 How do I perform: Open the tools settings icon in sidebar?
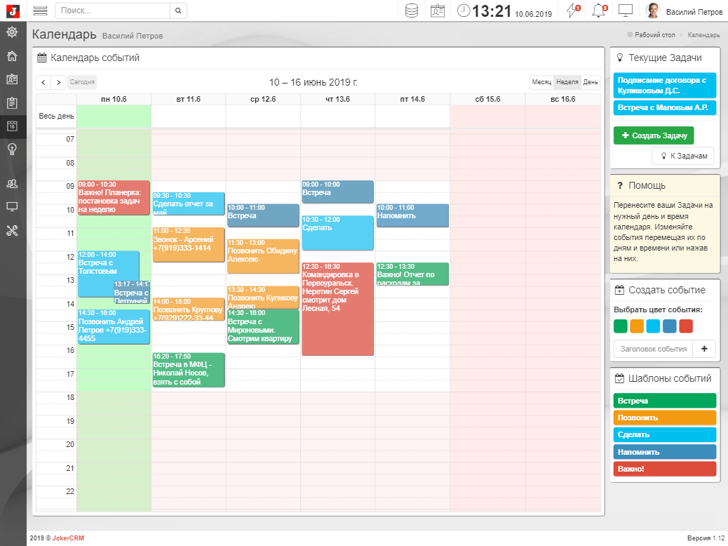coord(12,230)
